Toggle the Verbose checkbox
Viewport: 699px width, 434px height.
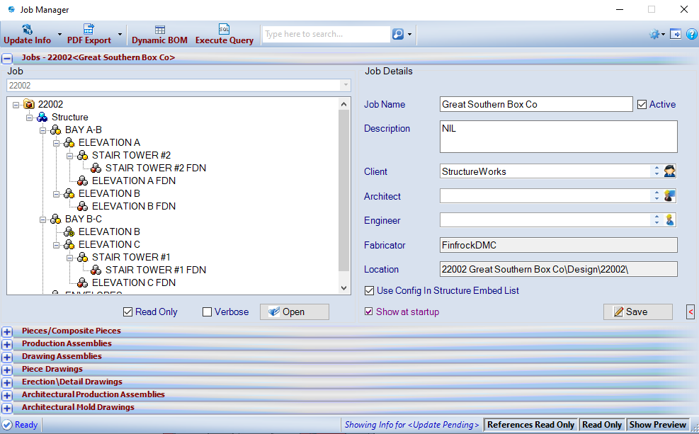click(208, 312)
